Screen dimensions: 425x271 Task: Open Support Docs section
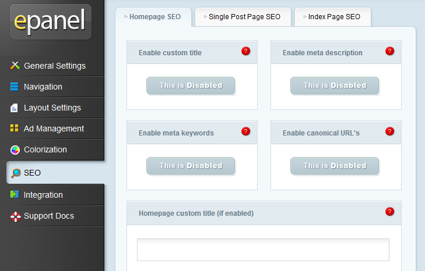coord(52,216)
